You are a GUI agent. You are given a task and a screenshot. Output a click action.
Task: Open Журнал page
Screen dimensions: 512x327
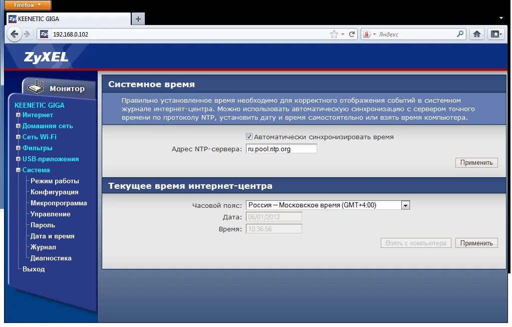(43, 247)
